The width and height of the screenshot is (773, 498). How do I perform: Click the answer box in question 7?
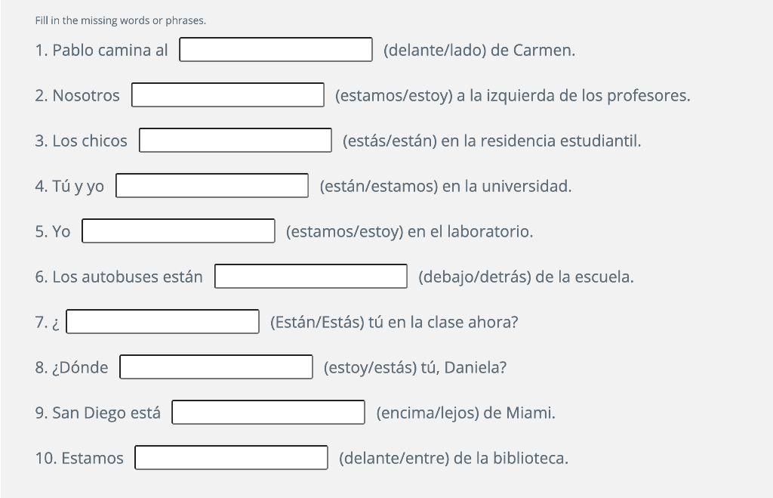coord(162,321)
